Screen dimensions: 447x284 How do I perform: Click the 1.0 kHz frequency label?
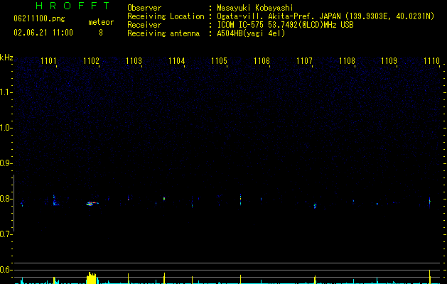[x=6, y=128]
